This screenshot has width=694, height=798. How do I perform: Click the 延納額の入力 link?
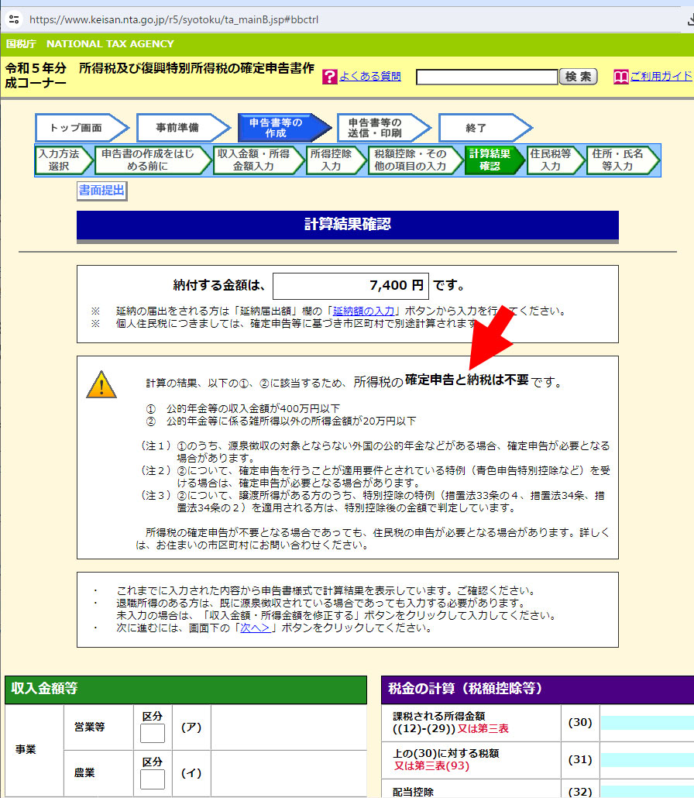364,311
